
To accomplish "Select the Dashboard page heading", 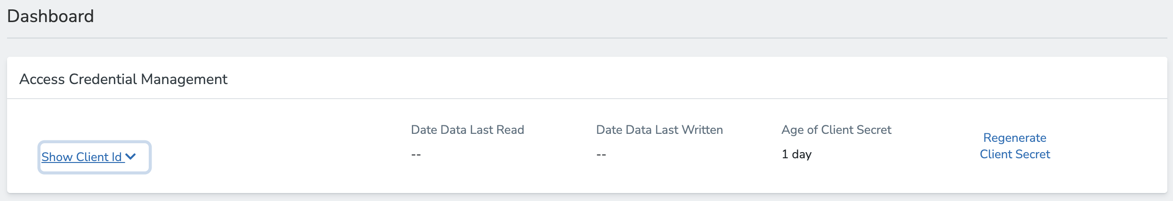I will click(x=50, y=16).
